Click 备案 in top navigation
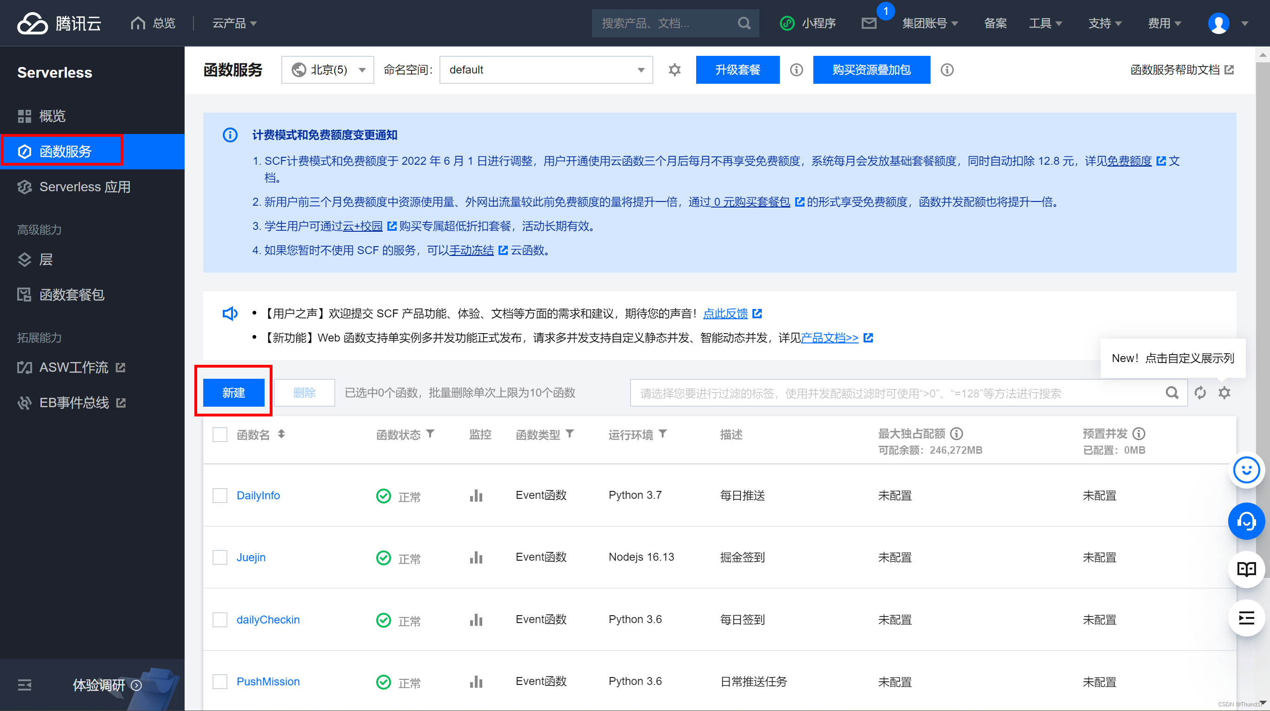Screen dimensions: 1270x711 [x=995, y=23]
